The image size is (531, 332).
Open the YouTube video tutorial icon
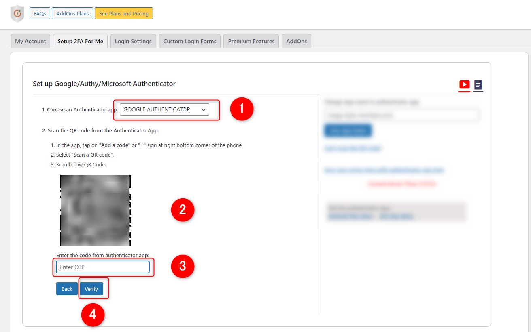coord(464,84)
